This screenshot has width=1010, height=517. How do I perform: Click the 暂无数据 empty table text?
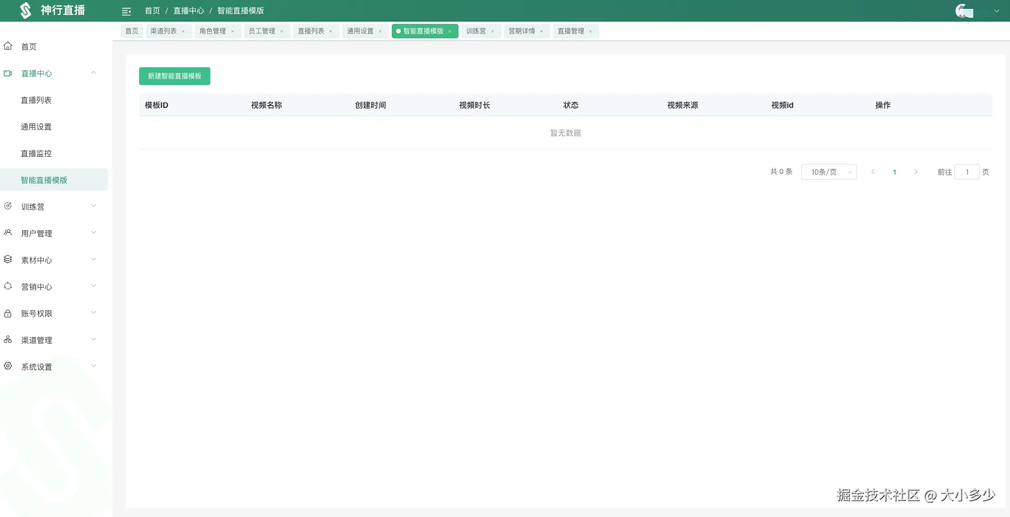(x=565, y=133)
